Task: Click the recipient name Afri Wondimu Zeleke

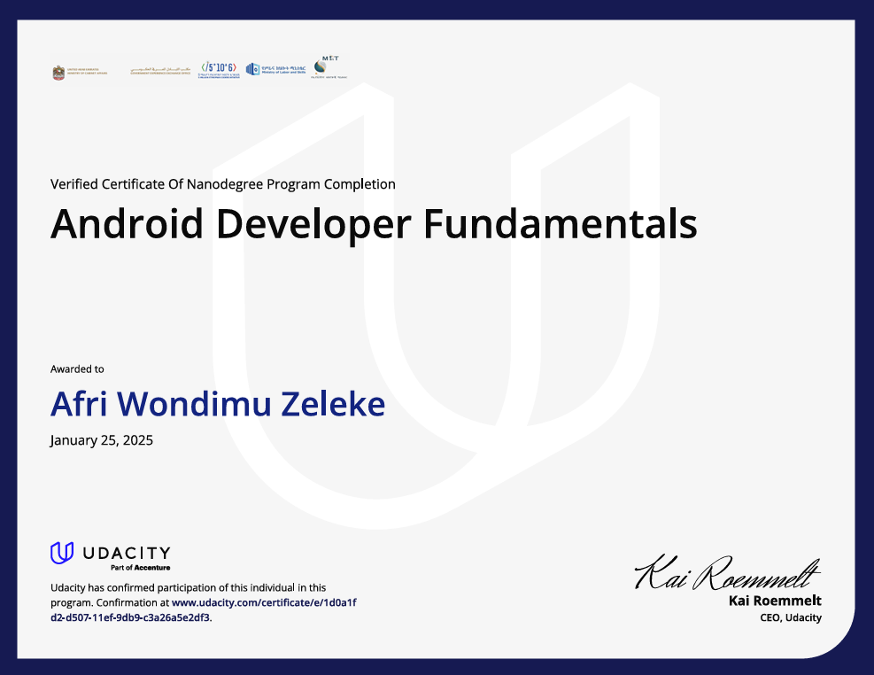Action: (x=218, y=404)
